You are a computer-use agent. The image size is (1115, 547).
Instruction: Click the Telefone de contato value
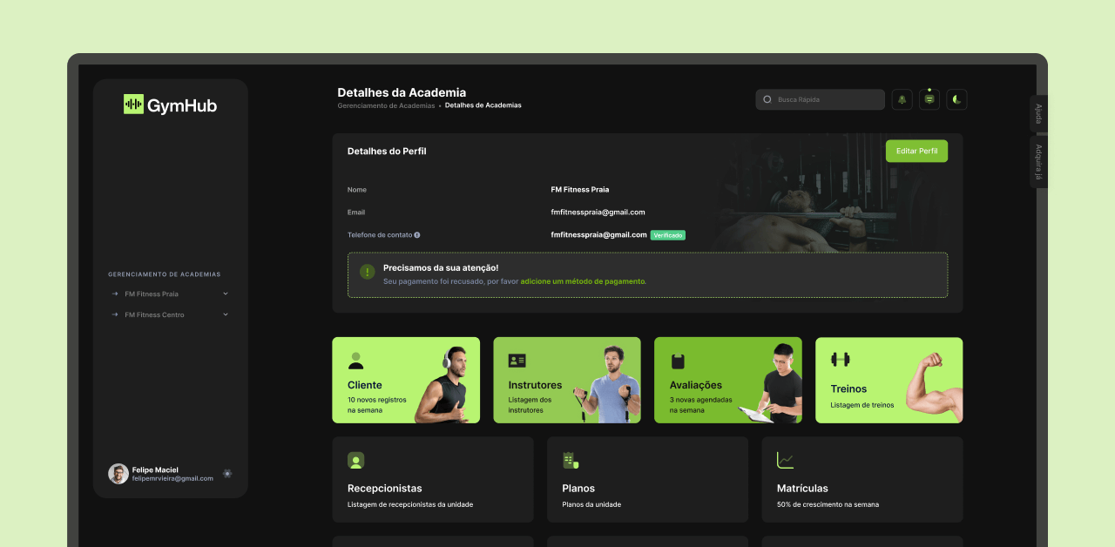tap(599, 235)
